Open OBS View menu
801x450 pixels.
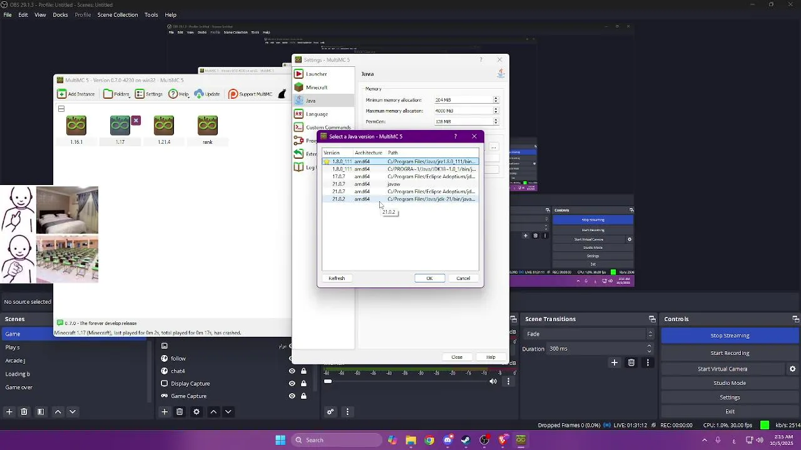[40, 15]
